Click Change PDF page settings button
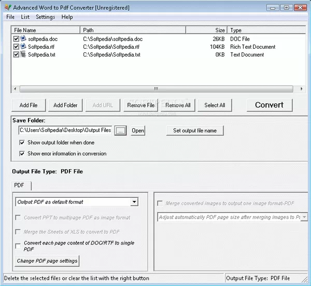311x286 pixels. tap(47, 261)
